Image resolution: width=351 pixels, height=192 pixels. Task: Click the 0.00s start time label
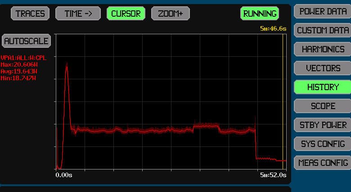[x=64, y=175]
